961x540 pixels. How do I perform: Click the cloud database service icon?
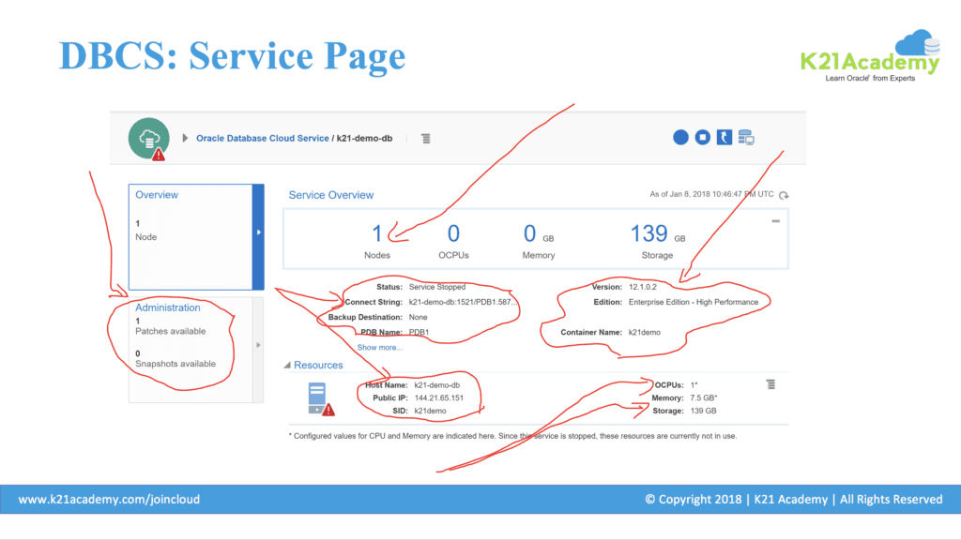(148, 138)
